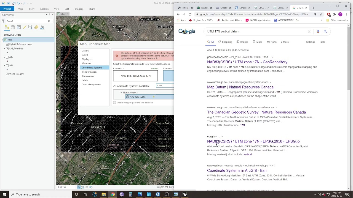This screenshot has height=198, width=353.
Task: Click the blue Google search magnifier
Action: (x=325, y=32)
